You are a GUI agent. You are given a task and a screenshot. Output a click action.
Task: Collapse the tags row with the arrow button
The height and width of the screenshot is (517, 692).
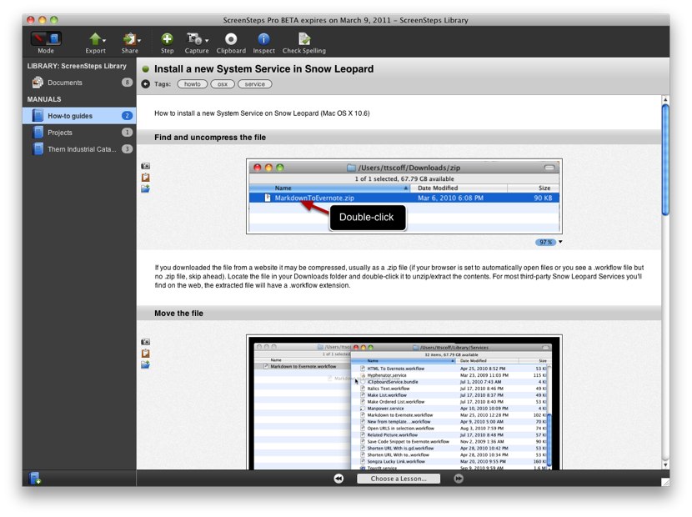coord(146,84)
